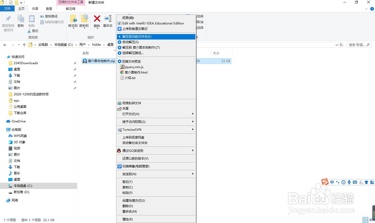Click the address bar path segment hidde
Image resolution: width=375 pixels, height=223 pixels.
tap(96, 44)
